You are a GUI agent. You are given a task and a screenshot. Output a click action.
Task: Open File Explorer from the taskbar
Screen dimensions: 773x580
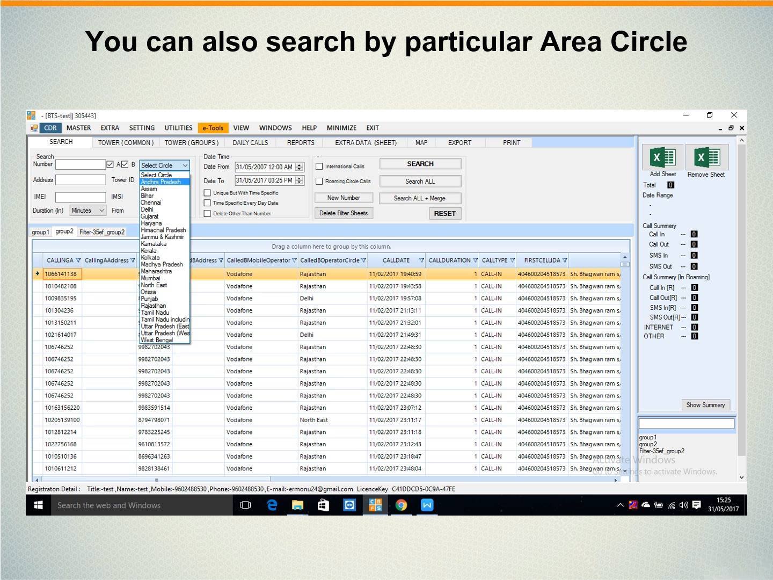point(297,505)
